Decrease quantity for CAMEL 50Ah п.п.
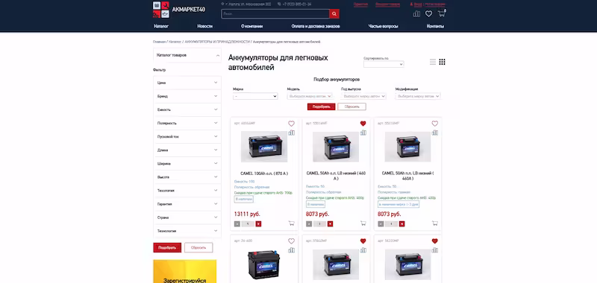Viewport: 597px width, 283px height. coord(381,223)
